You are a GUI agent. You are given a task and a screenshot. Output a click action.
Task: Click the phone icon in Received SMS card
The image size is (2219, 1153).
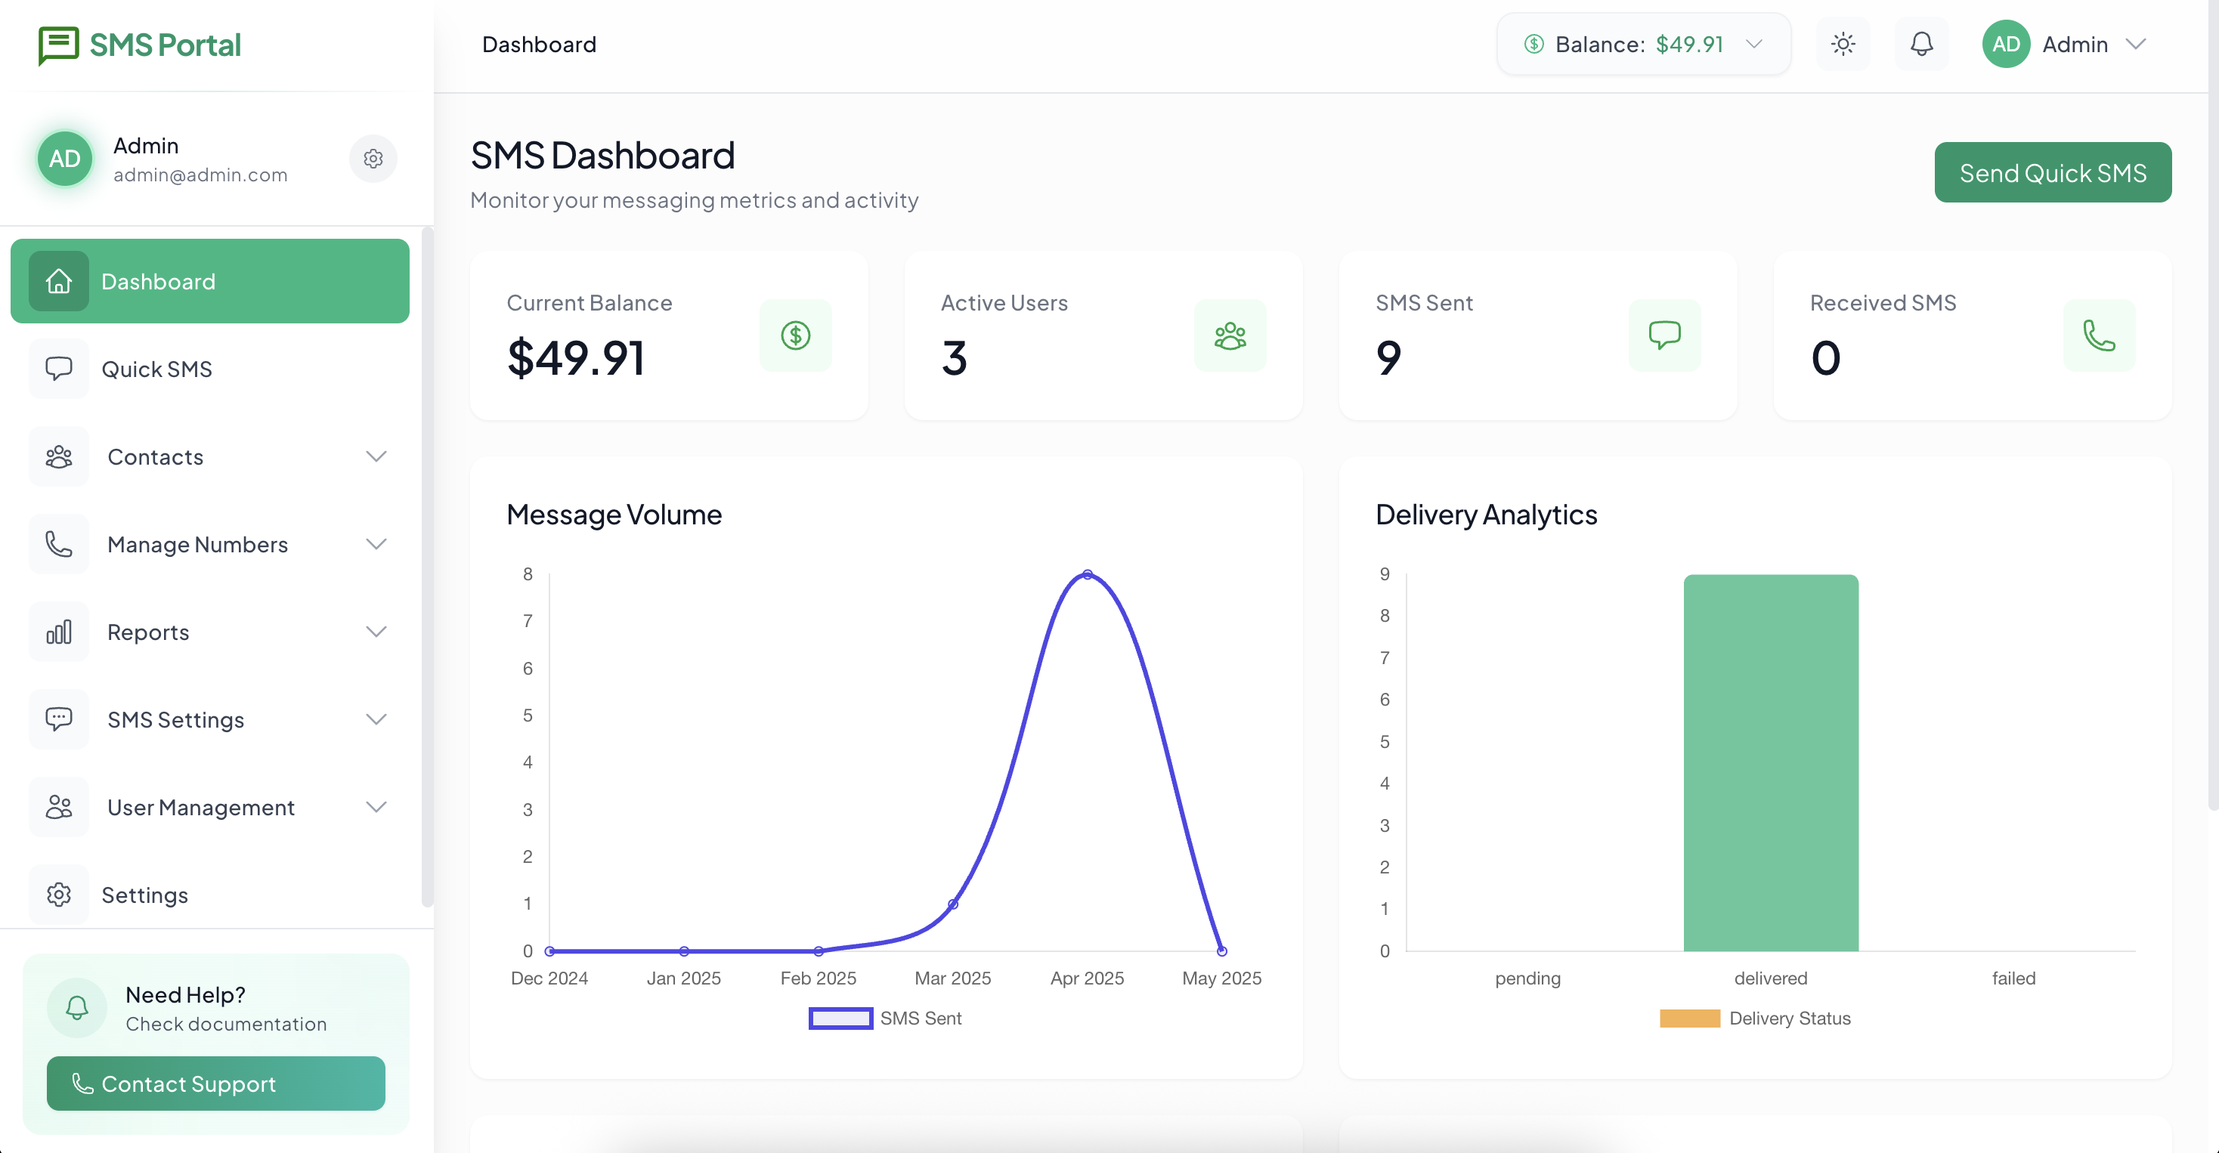(x=2098, y=335)
